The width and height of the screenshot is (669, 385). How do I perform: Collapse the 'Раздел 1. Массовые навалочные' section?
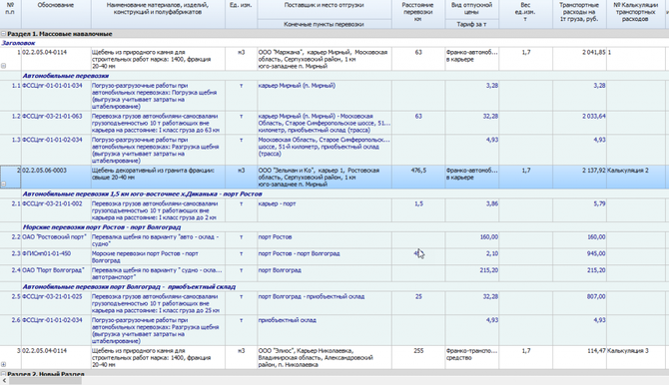pos(3,34)
